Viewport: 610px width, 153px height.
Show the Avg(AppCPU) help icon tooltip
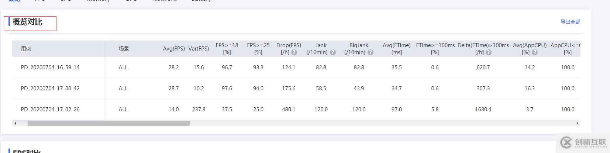[x=535, y=52]
